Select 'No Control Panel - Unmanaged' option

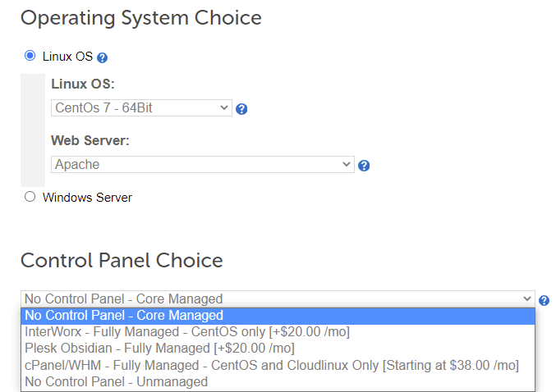click(116, 381)
